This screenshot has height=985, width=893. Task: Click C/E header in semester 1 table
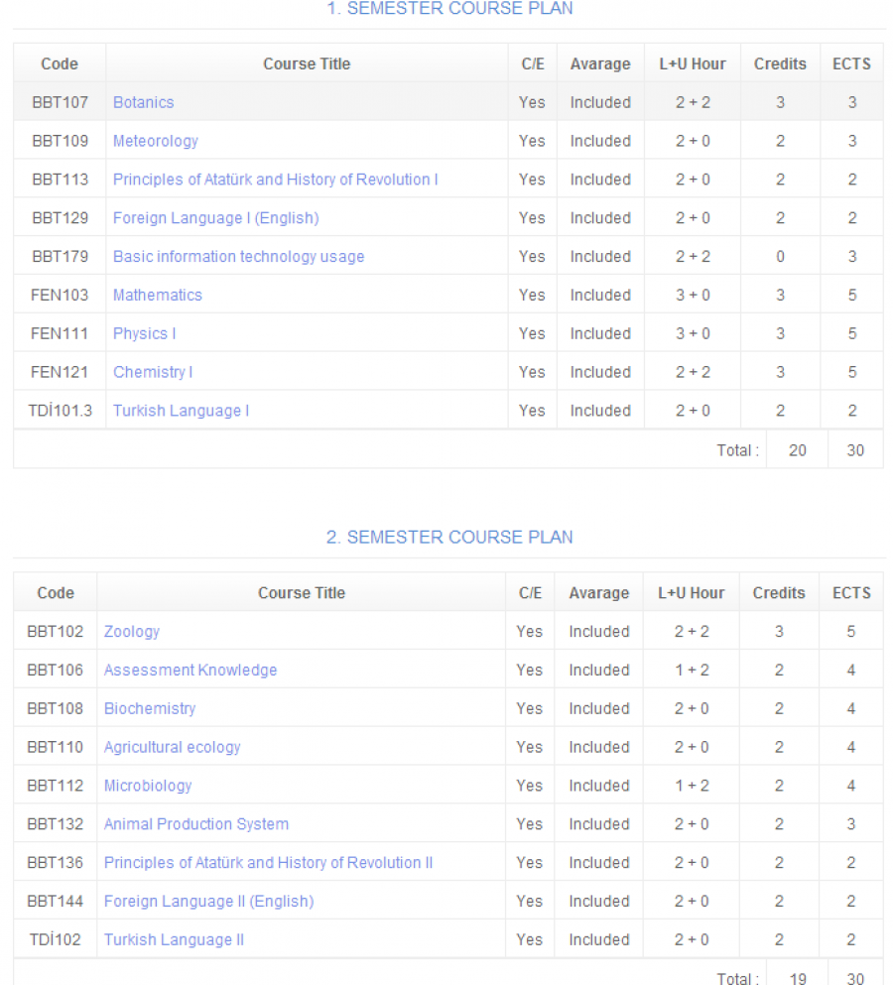pos(533,64)
